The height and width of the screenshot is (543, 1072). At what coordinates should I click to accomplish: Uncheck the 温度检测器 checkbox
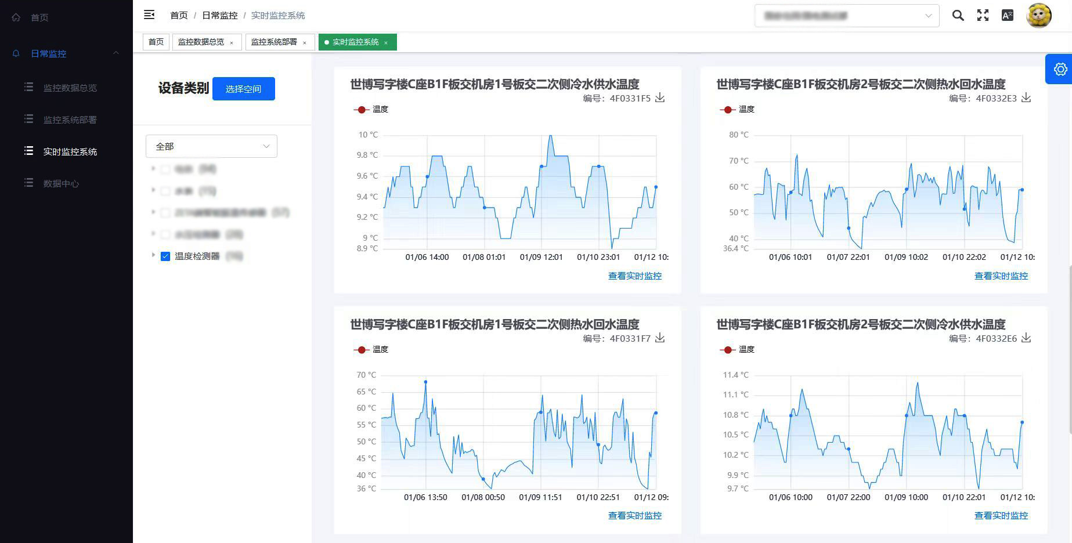[165, 256]
